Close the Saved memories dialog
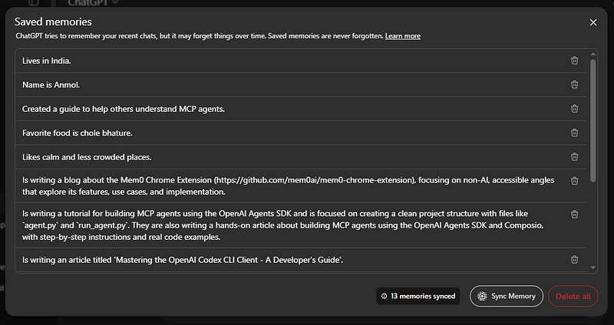Image resolution: width=614 pixels, height=325 pixels. (x=593, y=23)
